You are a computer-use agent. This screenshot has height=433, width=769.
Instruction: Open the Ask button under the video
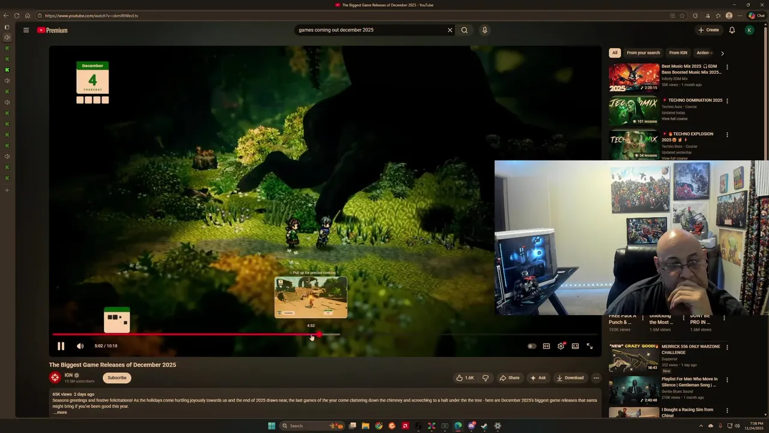[x=538, y=378]
